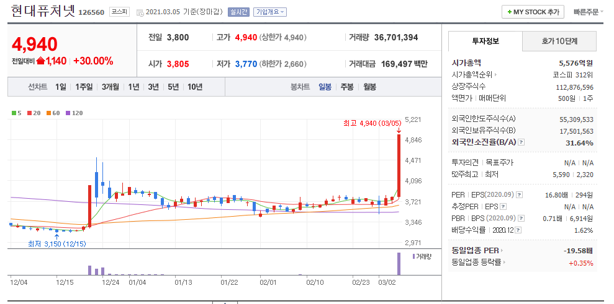Image resolution: width=614 pixels, height=304 pixels.
Task: Open the 빠른주문 dropdown
Action: pyautogui.click(x=589, y=12)
